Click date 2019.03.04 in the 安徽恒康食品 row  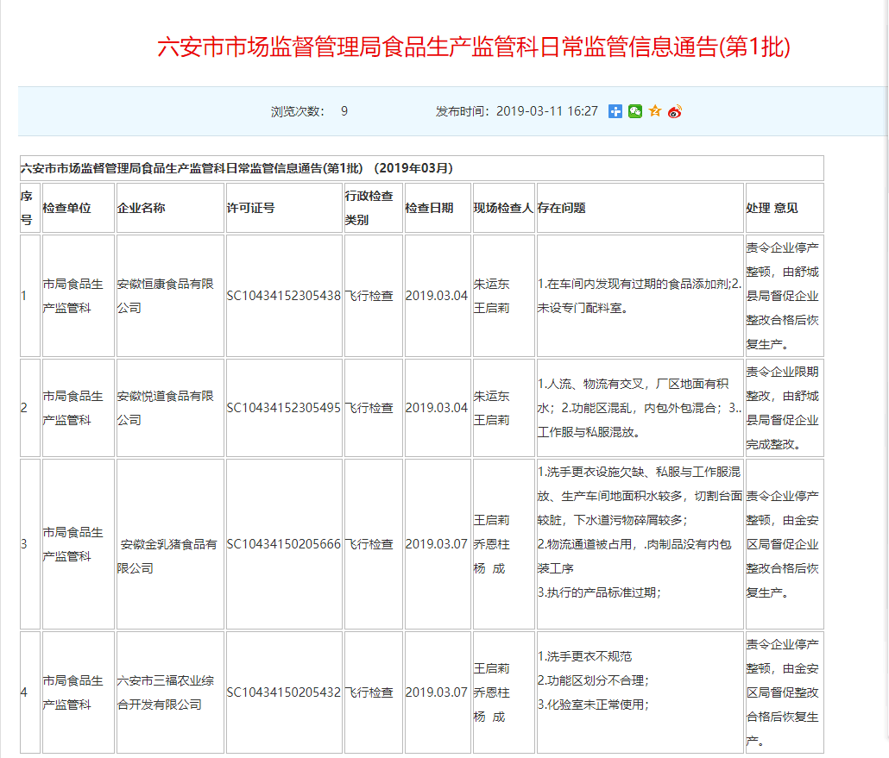tap(437, 296)
